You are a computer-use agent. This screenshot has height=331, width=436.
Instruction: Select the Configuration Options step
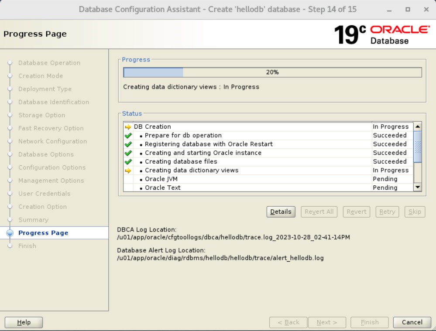click(52, 167)
